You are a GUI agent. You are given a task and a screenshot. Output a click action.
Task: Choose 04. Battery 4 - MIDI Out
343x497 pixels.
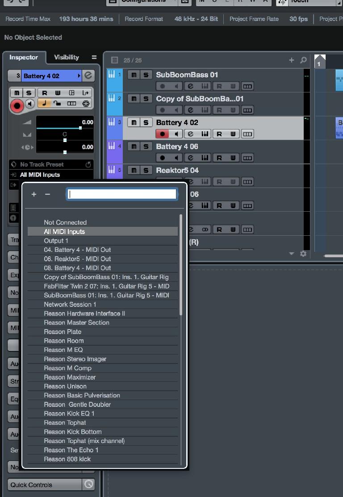click(103, 250)
